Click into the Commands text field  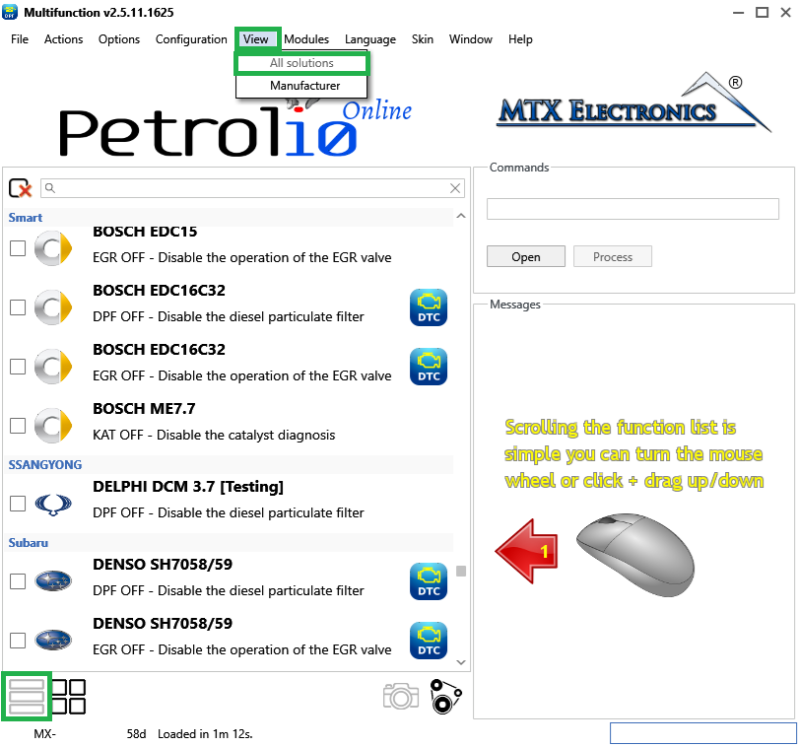point(633,209)
